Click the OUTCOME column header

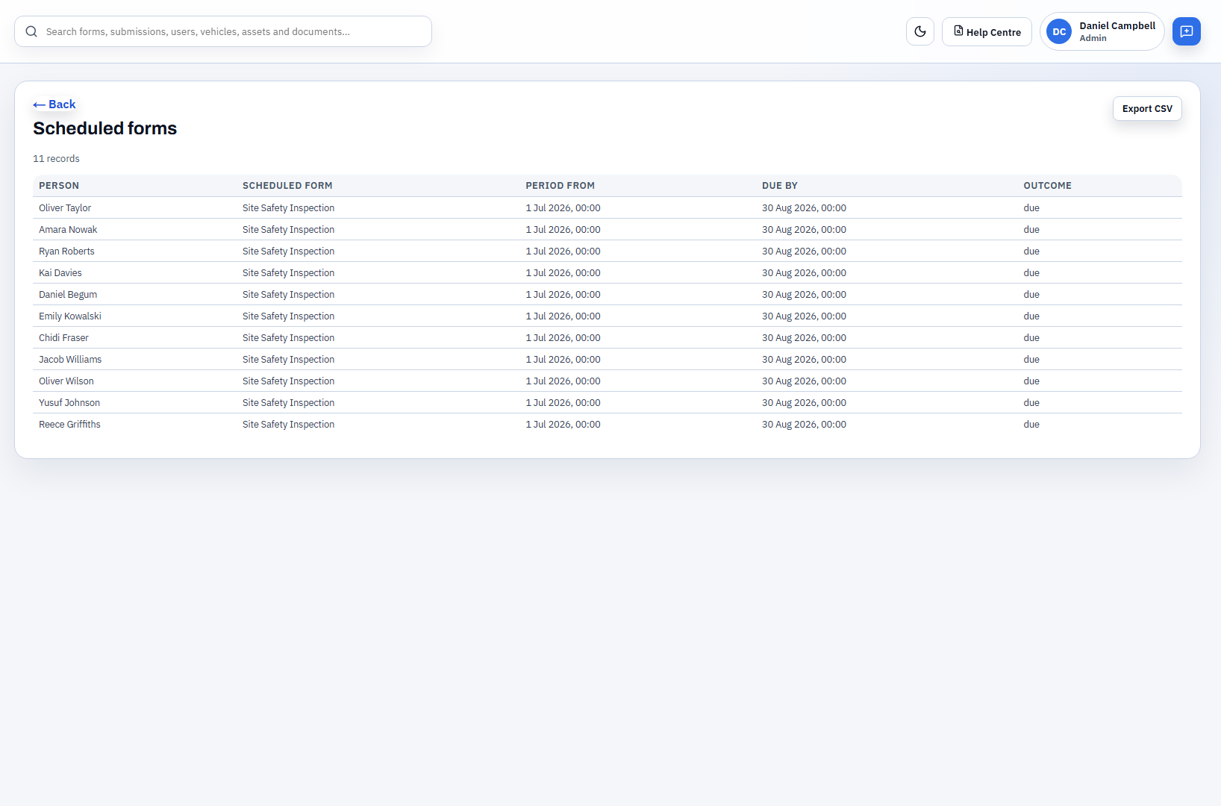[1047, 186]
